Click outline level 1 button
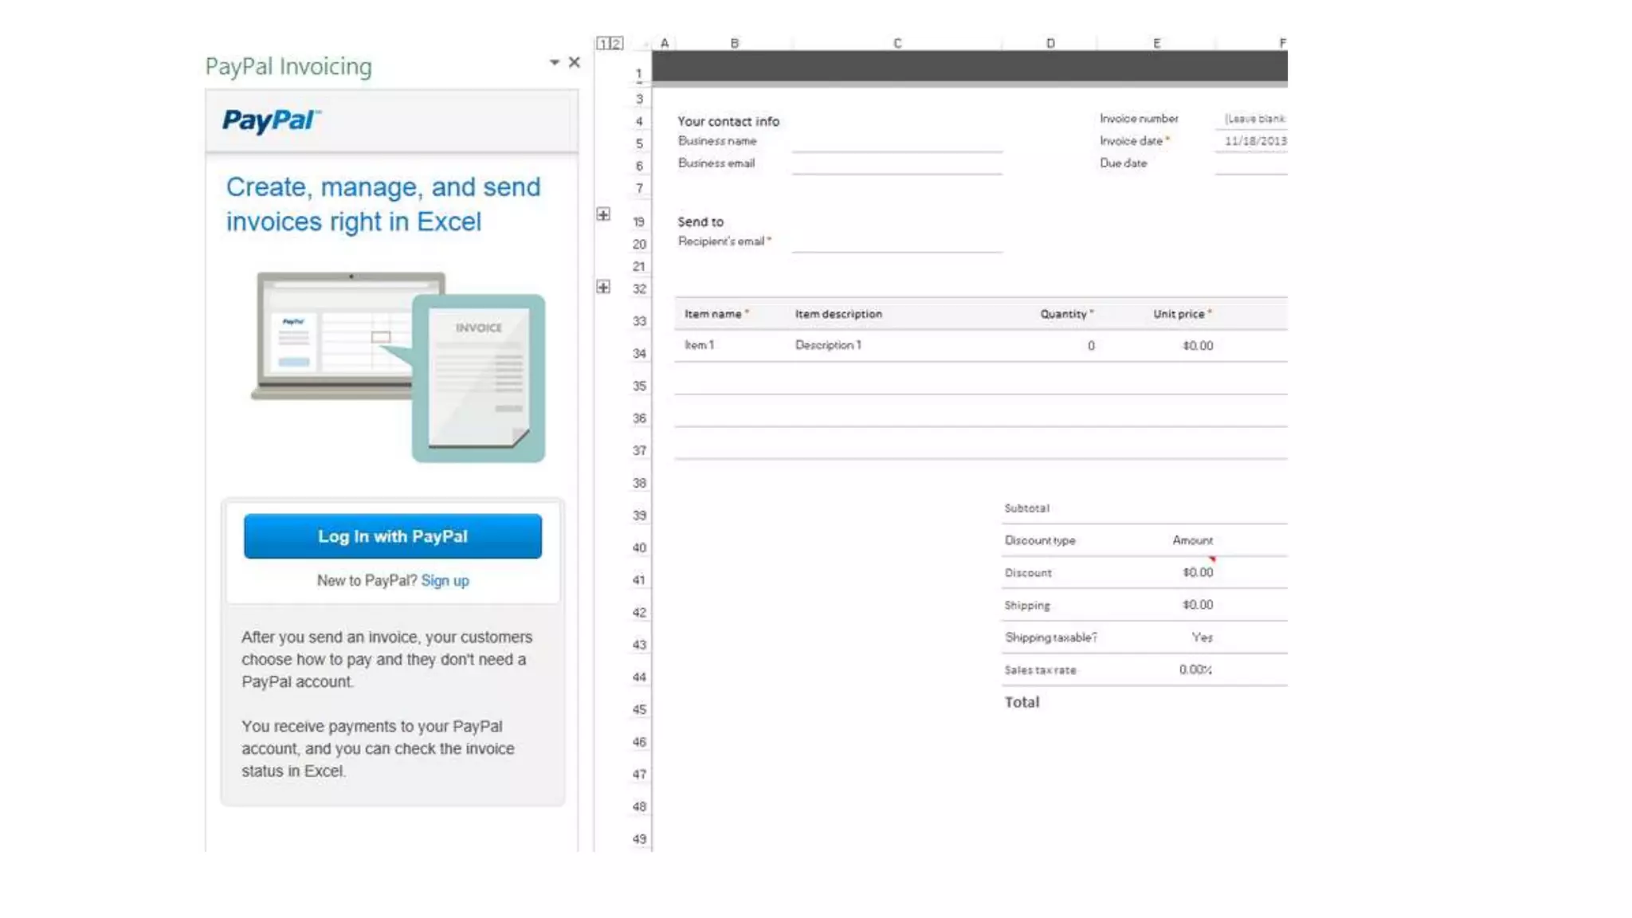The image size is (1632, 918). click(x=603, y=44)
